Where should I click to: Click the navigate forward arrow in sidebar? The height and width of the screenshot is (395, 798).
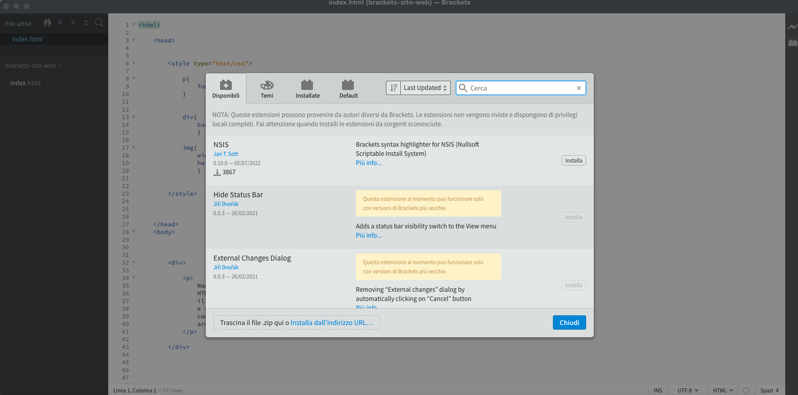coord(73,22)
